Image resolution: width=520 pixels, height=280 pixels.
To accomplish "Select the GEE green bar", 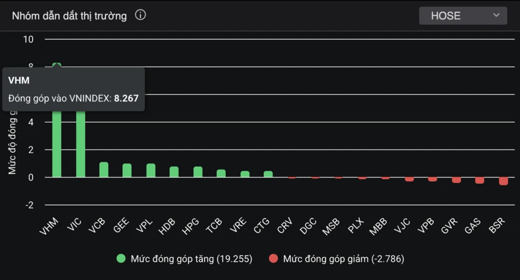I will click(127, 171).
